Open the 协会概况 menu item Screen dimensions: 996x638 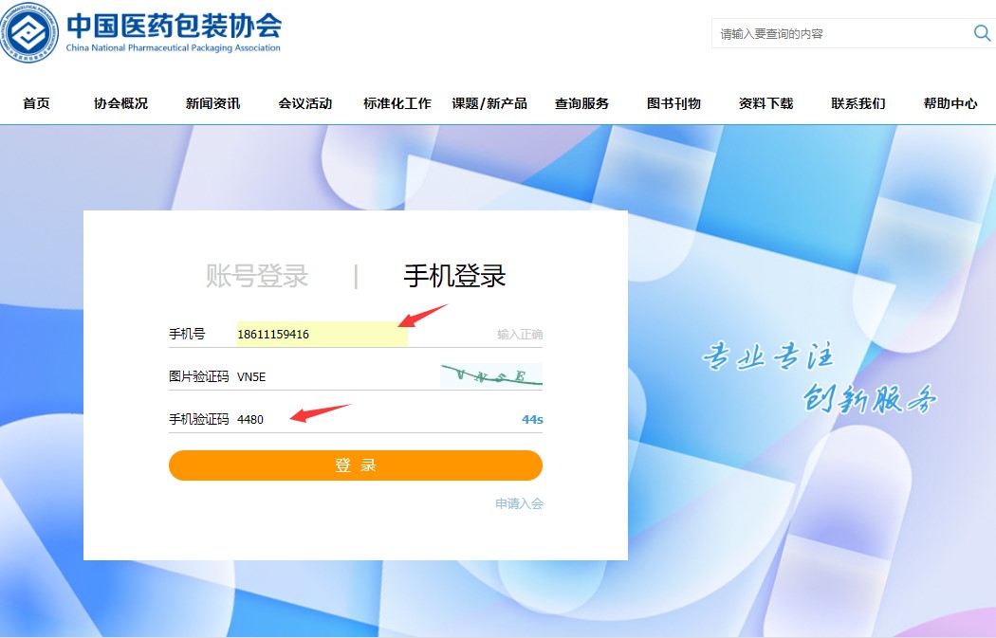coord(120,103)
